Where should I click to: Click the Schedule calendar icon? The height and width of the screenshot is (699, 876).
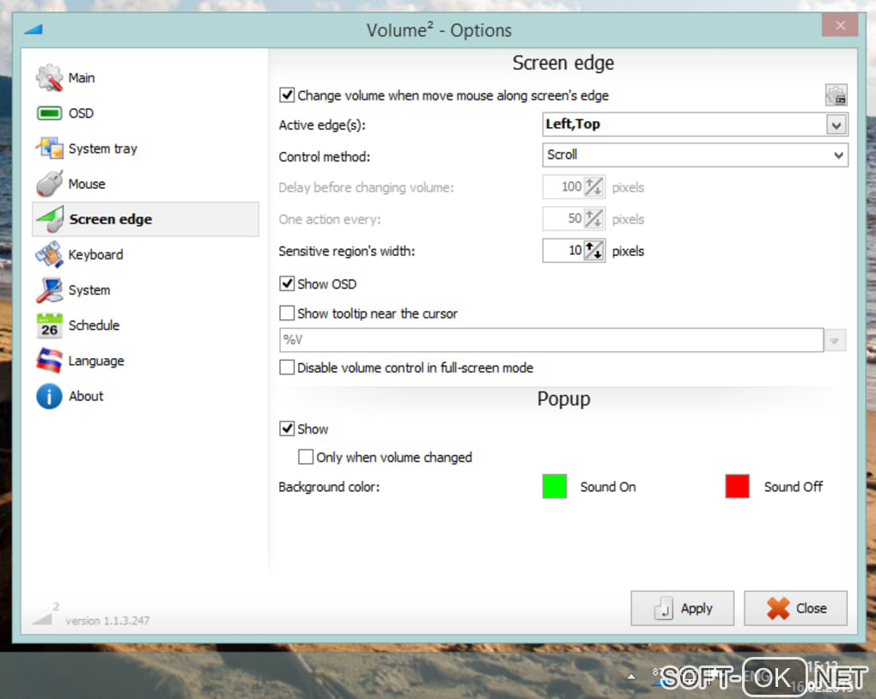[49, 325]
